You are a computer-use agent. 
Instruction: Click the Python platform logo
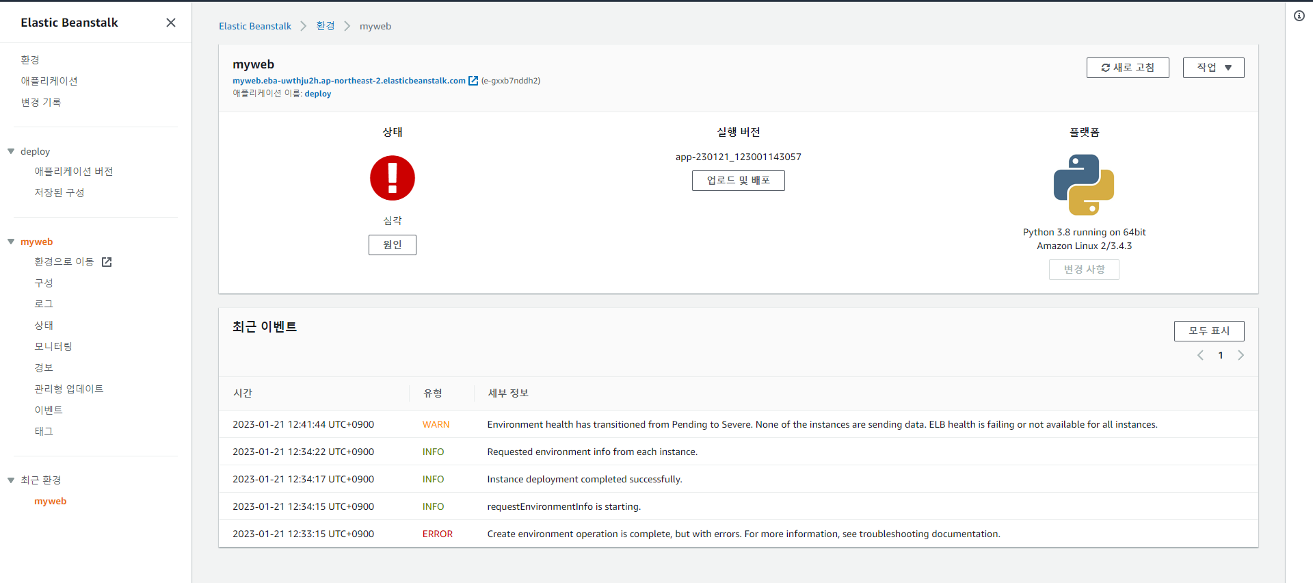coord(1084,185)
